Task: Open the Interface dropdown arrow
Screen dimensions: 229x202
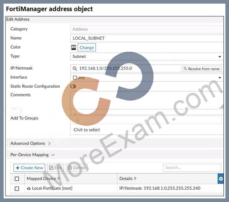Action: point(220,78)
